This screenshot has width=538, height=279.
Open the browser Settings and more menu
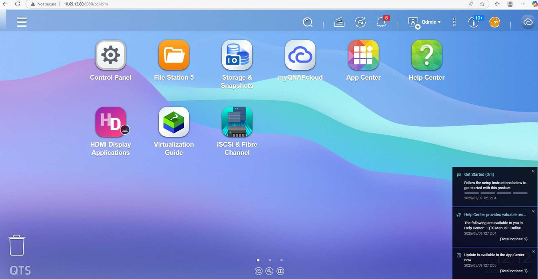[x=523, y=4]
